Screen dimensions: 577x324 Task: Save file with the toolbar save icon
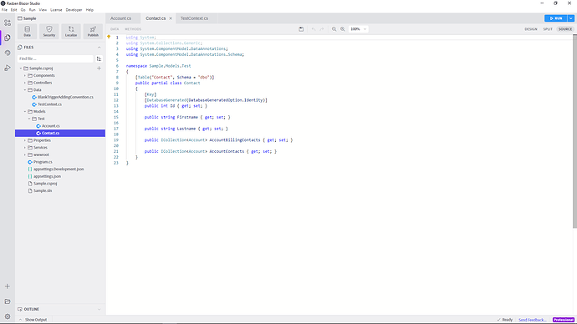click(301, 29)
